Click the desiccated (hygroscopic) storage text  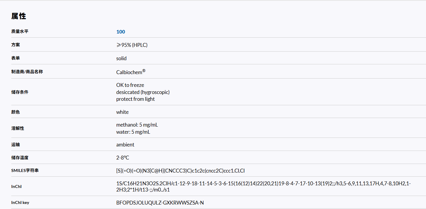pyautogui.click(x=143, y=92)
